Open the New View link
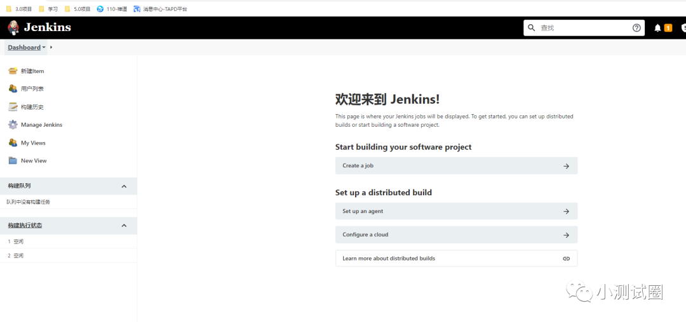This screenshot has height=322, width=686. click(34, 160)
